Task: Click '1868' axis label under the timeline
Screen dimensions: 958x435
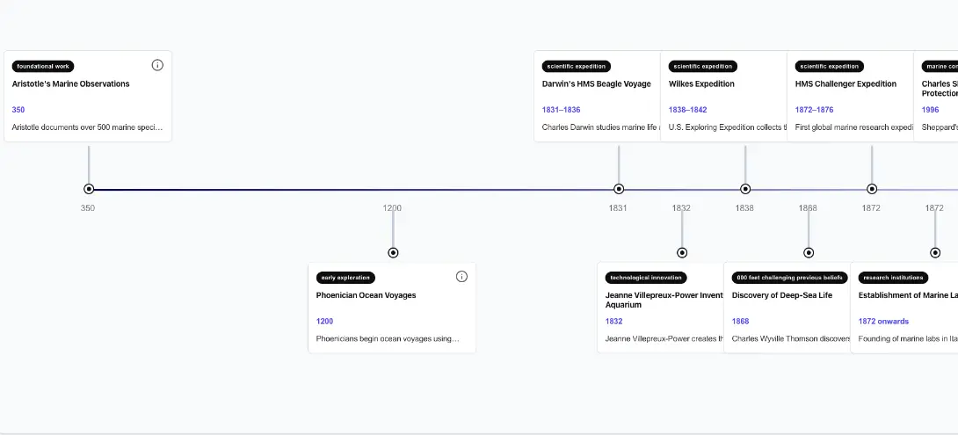Action: pyautogui.click(x=808, y=207)
